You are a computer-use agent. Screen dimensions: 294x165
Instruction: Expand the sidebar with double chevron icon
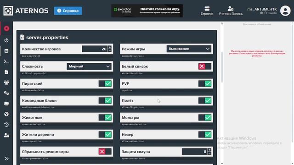point(6,159)
